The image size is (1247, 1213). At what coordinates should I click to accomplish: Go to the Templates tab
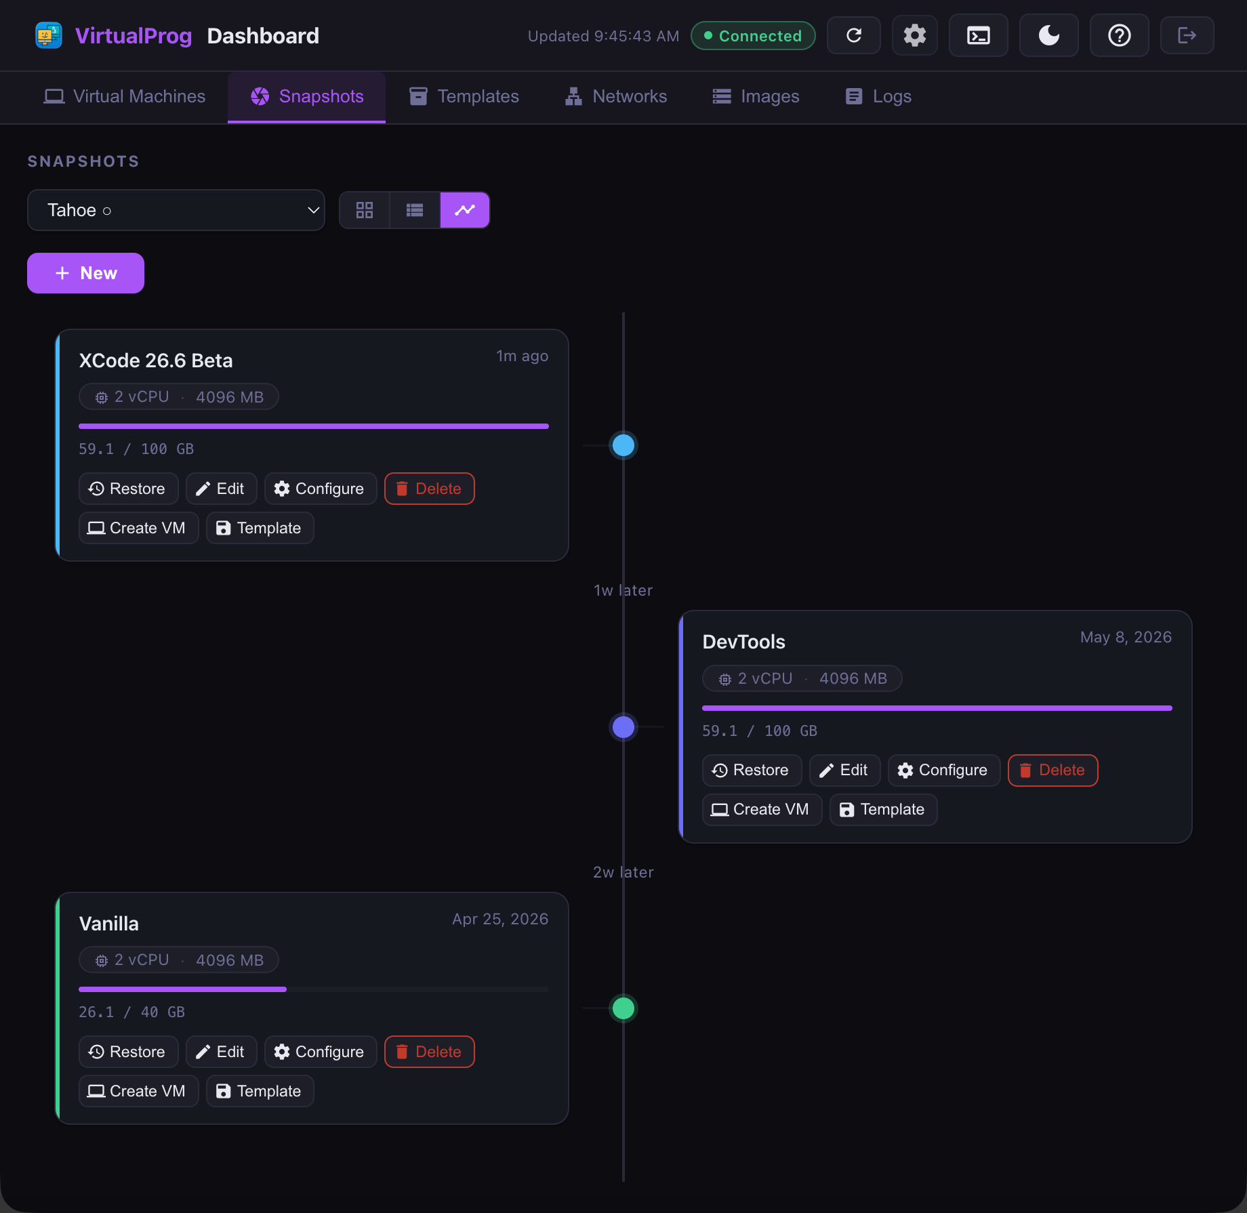(x=464, y=96)
